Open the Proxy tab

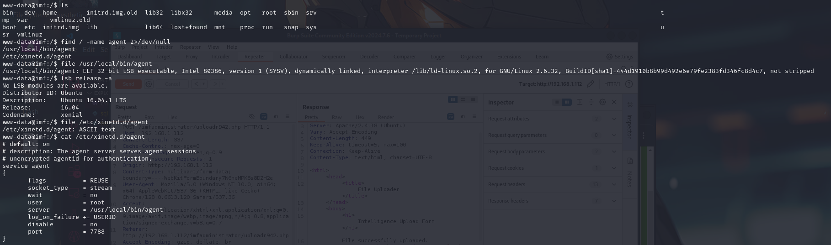[192, 57]
